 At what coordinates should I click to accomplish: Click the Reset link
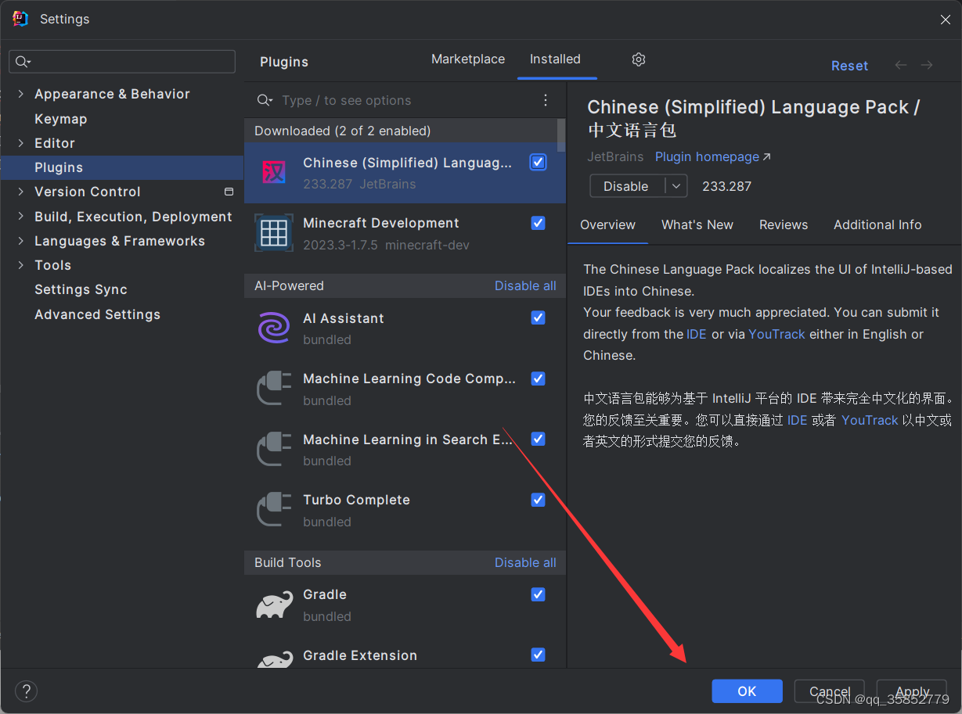[x=849, y=66]
